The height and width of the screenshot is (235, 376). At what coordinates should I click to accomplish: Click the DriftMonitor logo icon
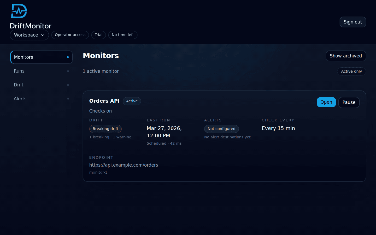point(19,11)
